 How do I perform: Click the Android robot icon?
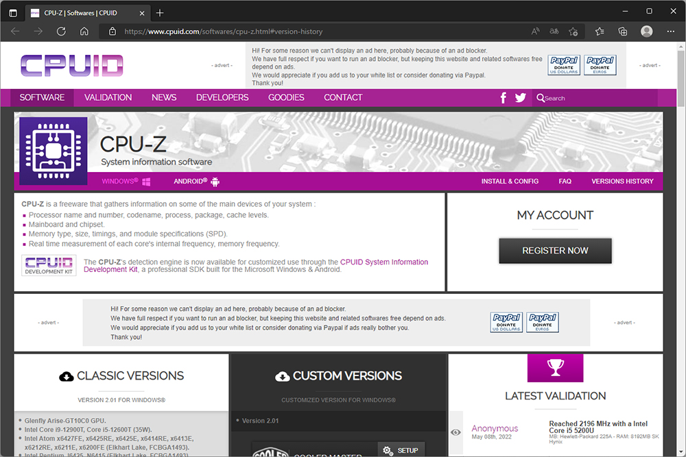coord(215,182)
